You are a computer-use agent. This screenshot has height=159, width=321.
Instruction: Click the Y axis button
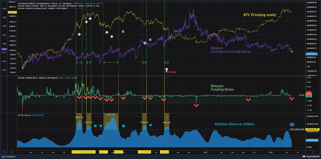point(4,152)
